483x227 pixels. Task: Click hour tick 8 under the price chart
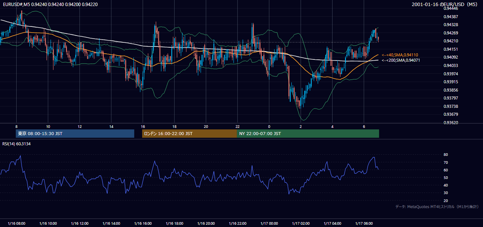(16, 126)
